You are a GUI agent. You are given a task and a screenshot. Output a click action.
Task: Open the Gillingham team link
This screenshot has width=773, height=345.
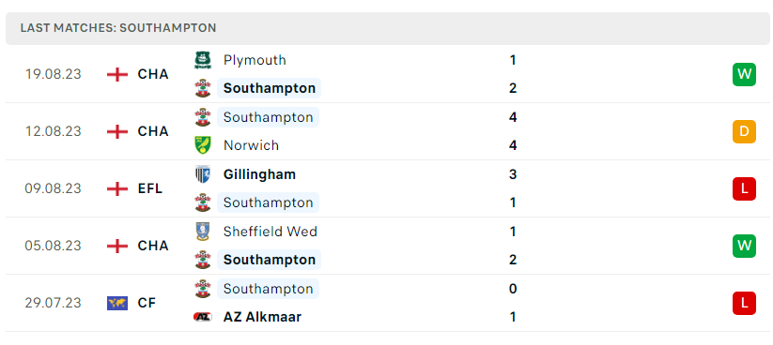[259, 174]
